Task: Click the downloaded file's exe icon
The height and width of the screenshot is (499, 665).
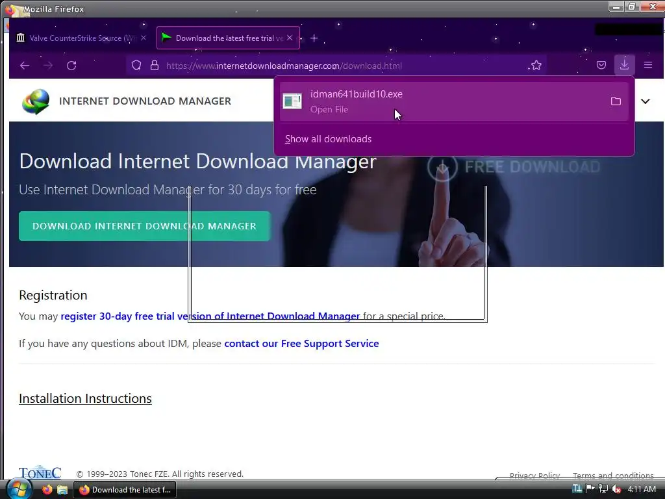Action: [292, 101]
